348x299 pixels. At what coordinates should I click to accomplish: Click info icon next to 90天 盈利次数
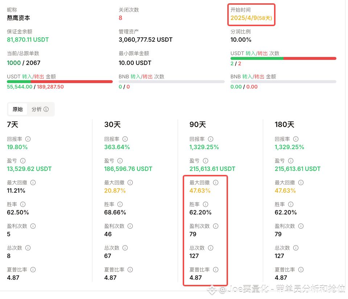click(x=216, y=226)
